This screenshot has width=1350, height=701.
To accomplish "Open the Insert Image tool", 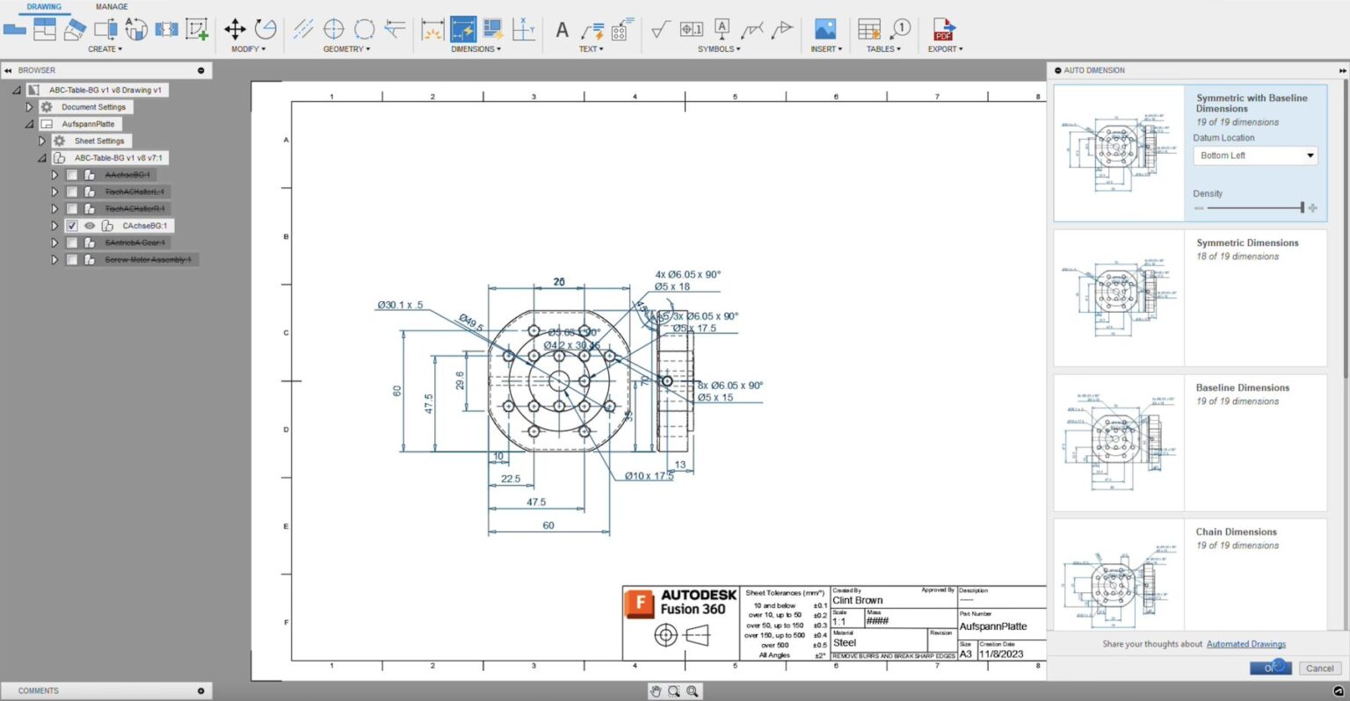I will click(x=824, y=29).
